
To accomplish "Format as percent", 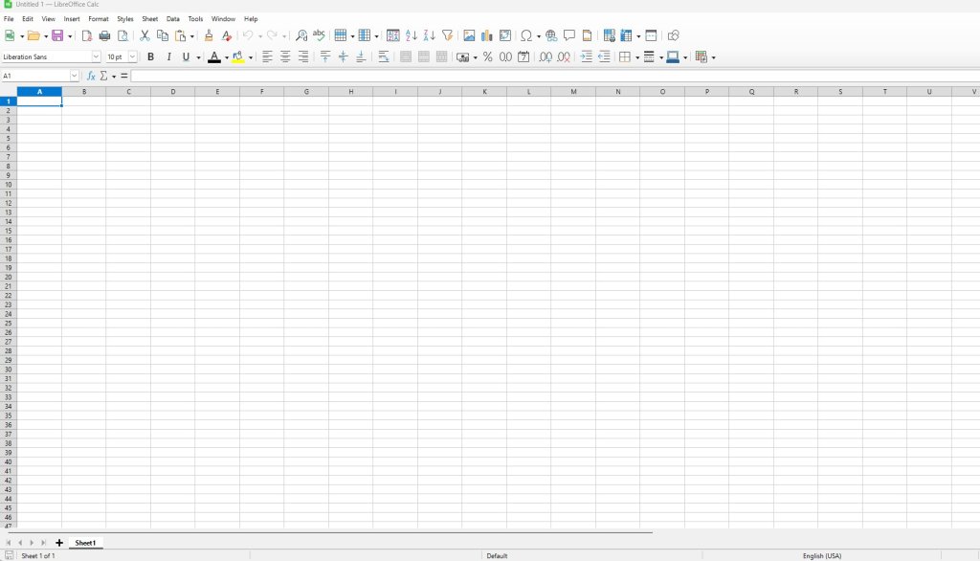I will tap(487, 56).
